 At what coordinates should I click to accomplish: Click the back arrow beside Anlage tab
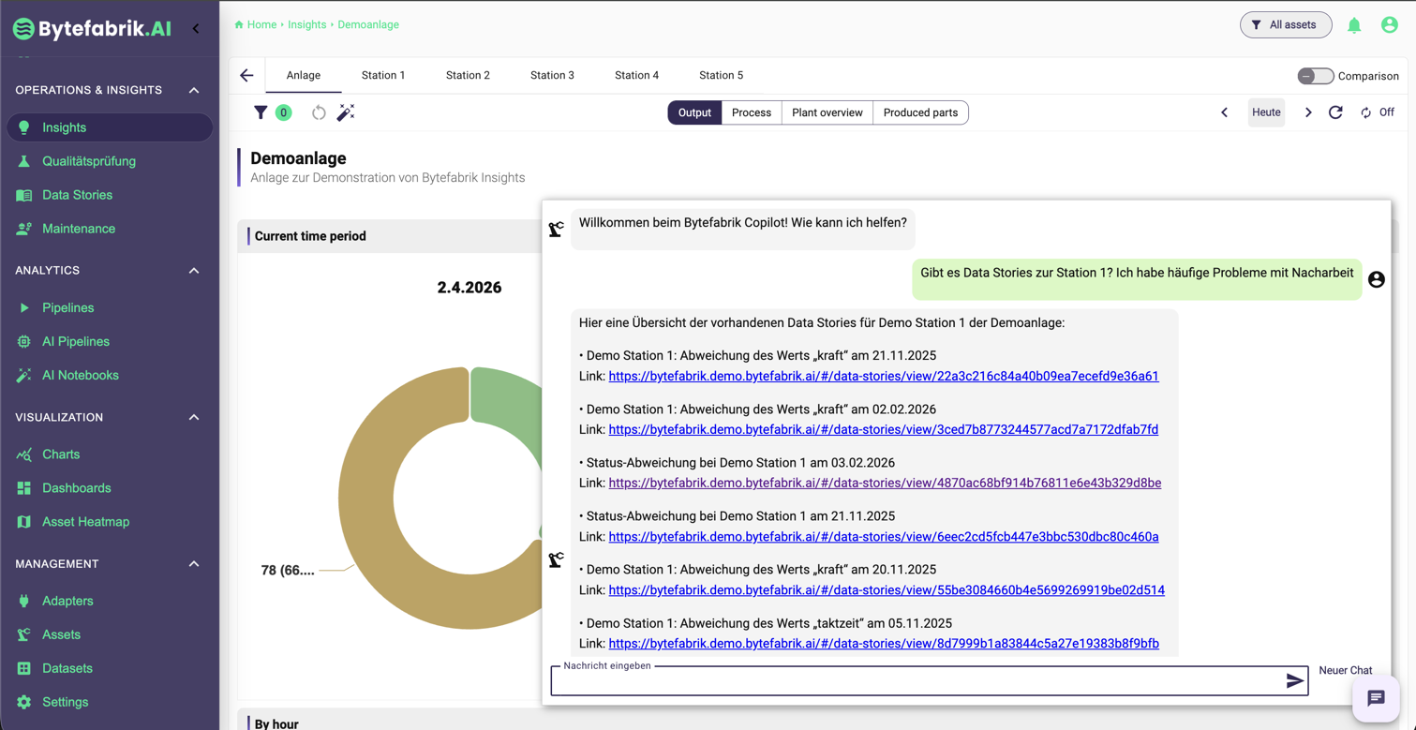coord(246,76)
